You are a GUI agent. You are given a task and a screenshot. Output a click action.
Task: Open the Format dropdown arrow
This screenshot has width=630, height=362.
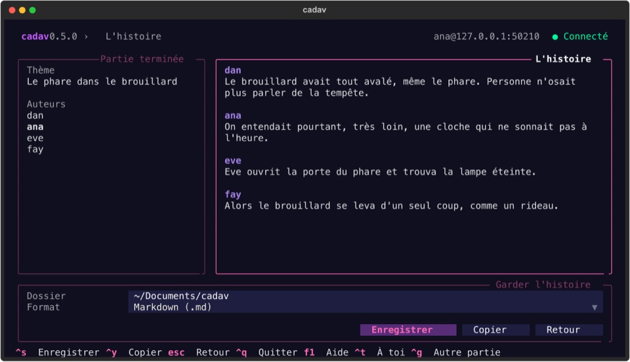[595, 308]
